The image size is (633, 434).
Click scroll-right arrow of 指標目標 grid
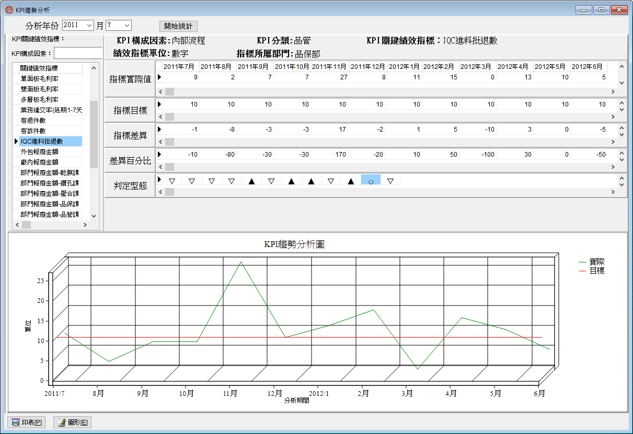coord(613,117)
